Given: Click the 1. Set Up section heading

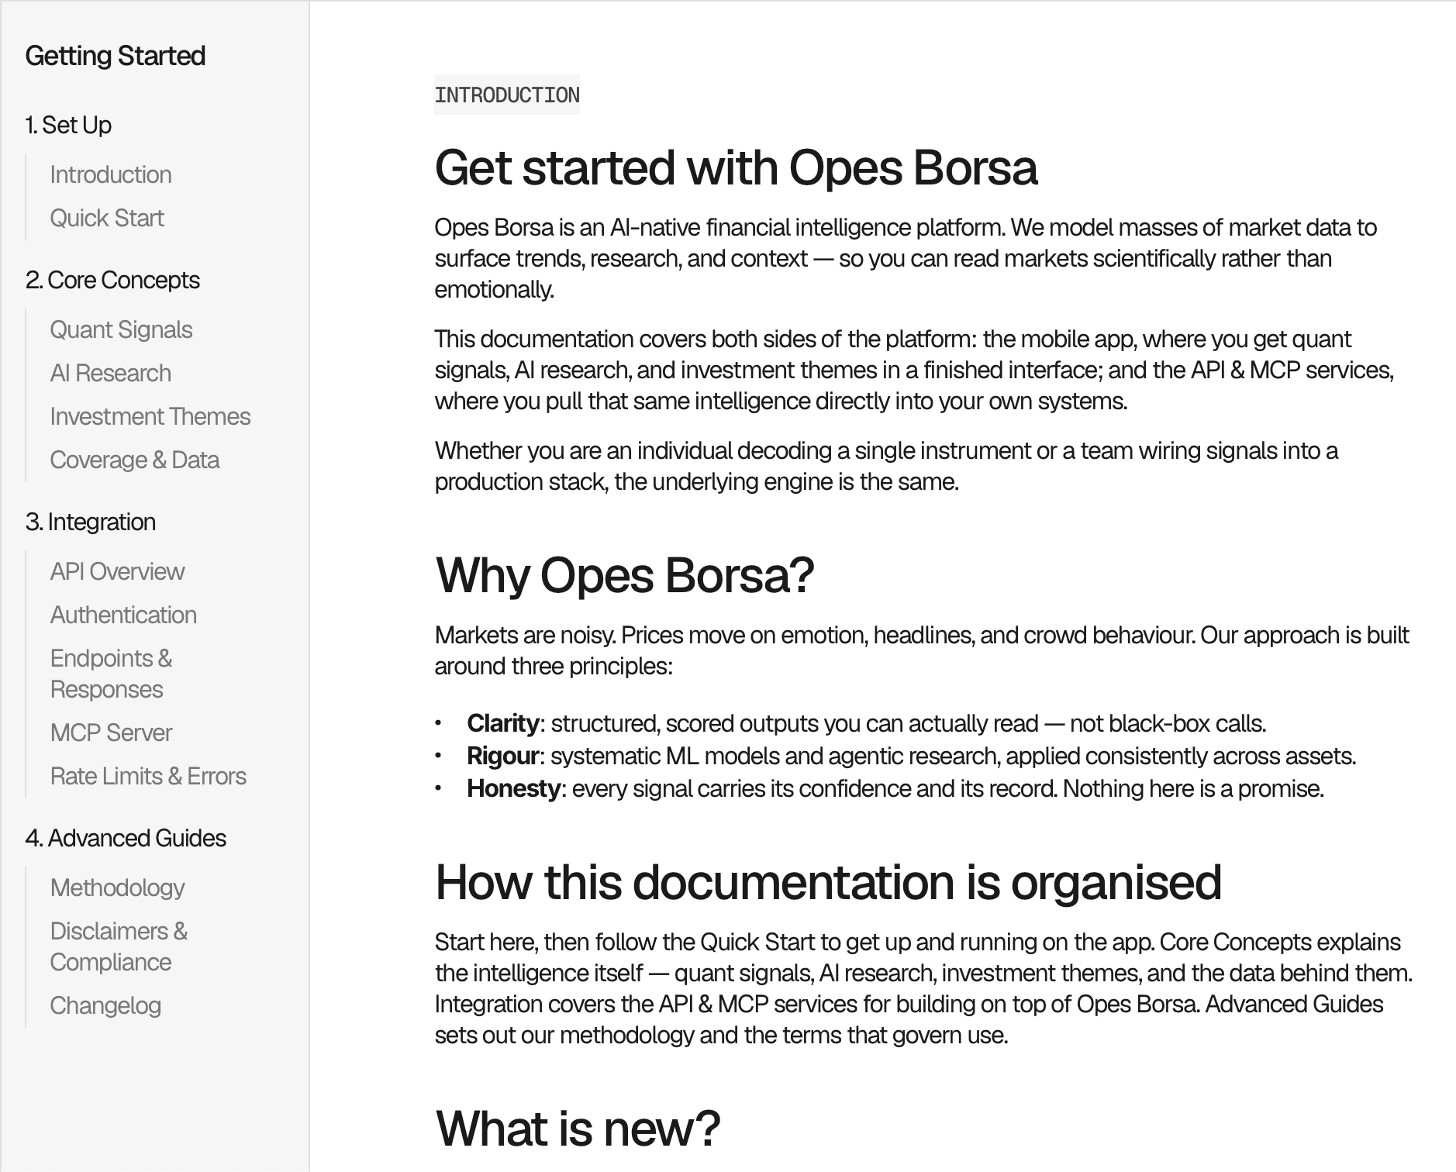Looking at the screenshot, I should coord(68,126).
